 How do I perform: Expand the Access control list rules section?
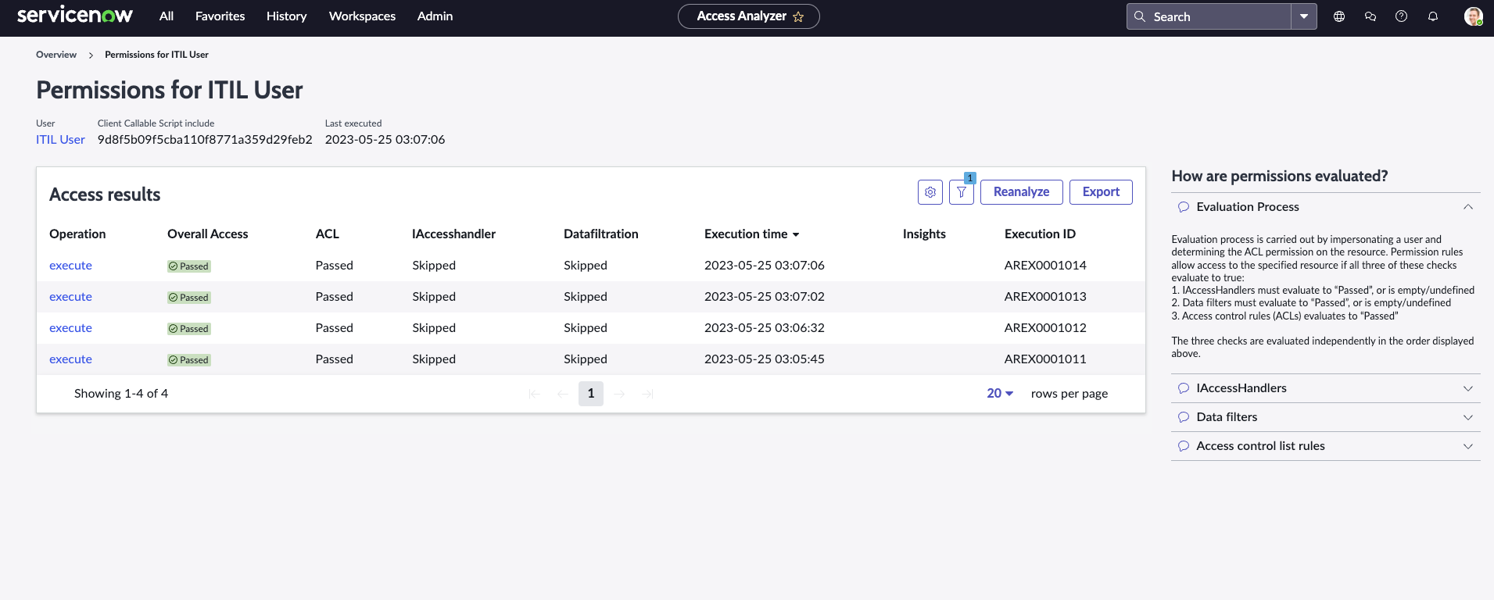click(x=1468, y=446)
